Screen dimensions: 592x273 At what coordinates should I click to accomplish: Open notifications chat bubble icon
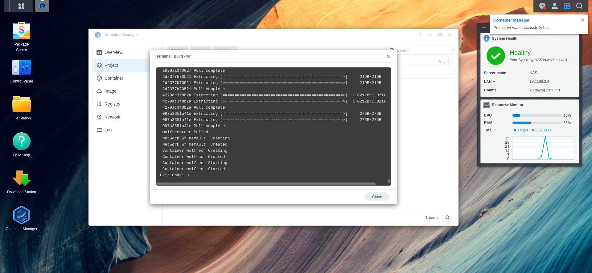pos(542,6)
